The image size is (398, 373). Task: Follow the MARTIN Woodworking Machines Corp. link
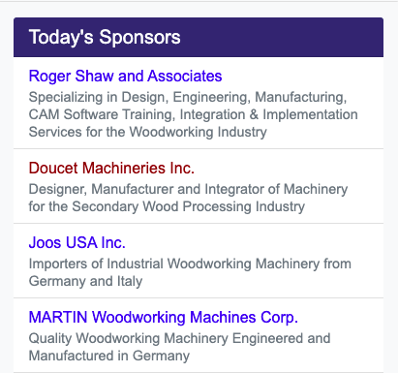[x=163, y=317]
